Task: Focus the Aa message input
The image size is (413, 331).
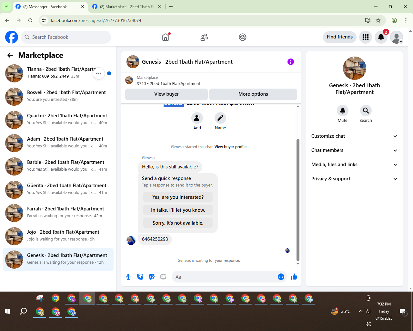Action: (225, 277)
